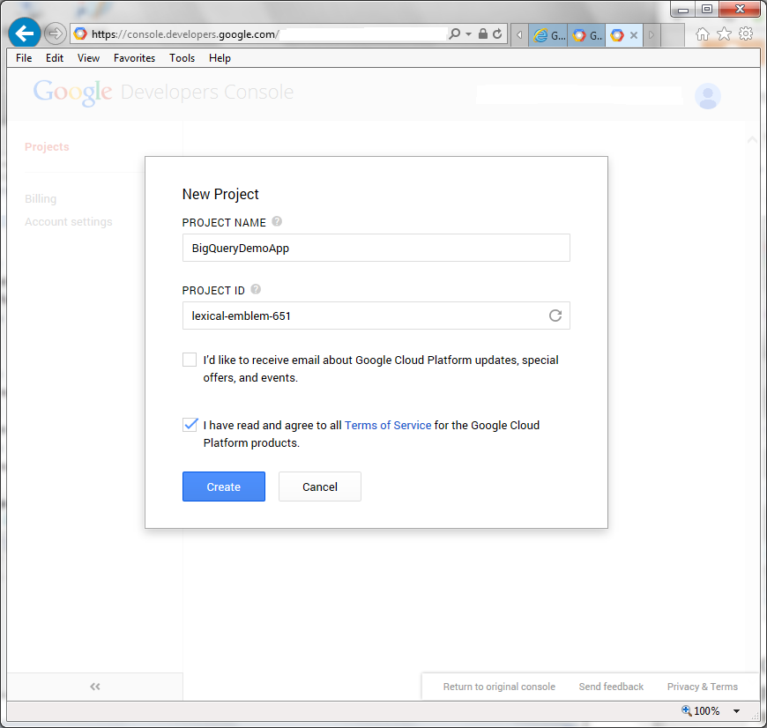
Task: Open the Tools menu
Action: pyautogui.click(x=182, y=58)
